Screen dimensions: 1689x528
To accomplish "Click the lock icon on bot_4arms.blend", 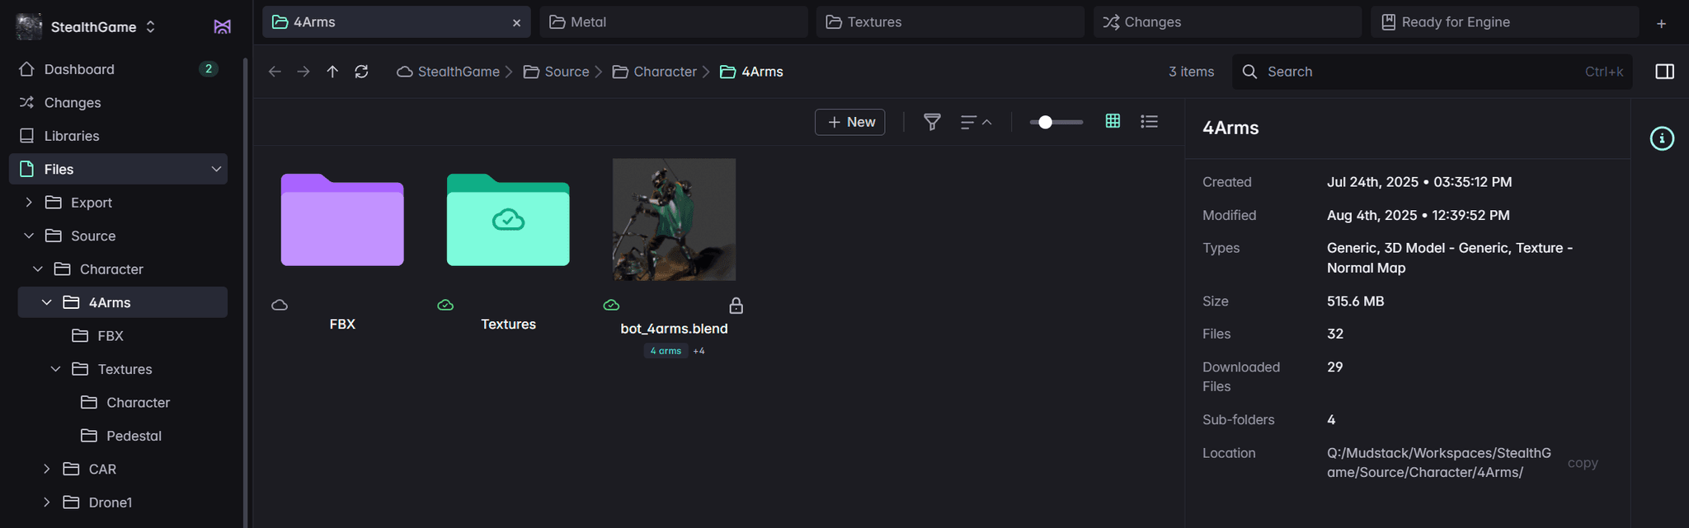I will click(736, 306).
